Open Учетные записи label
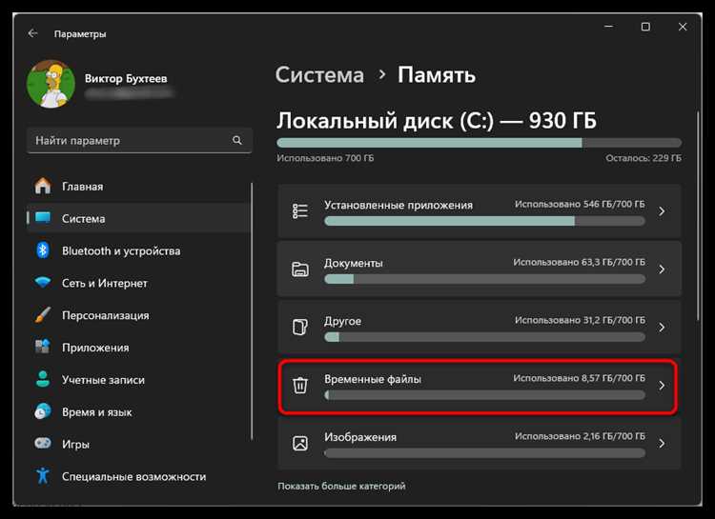Screen dimensions: 715x519 pos(103,380)
